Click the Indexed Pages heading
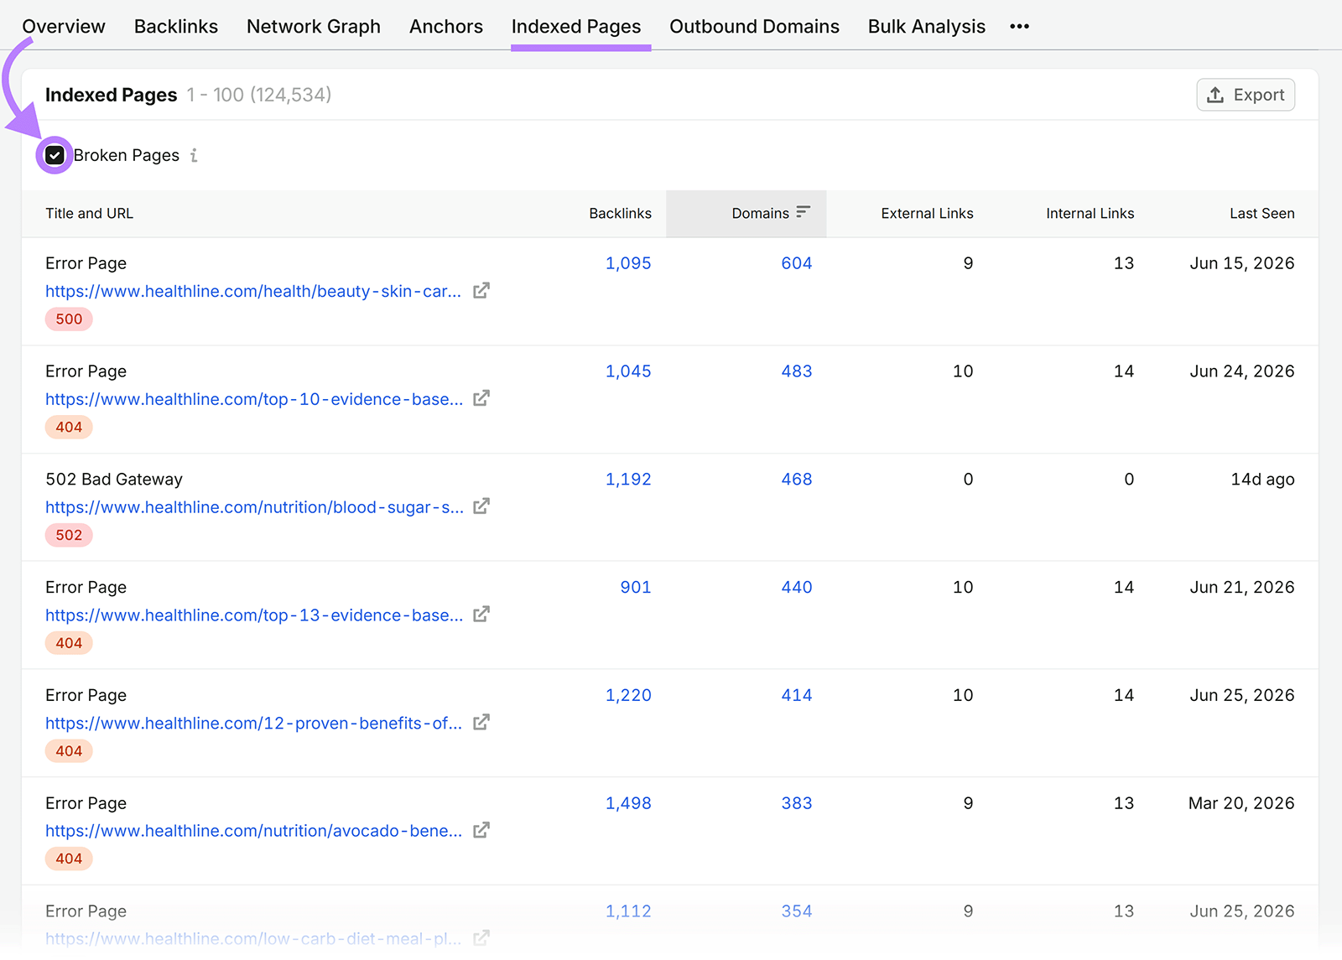Image resolution: width=1342 pixels, height=960 pixels. pyautogui.click(x=111, y=95)
